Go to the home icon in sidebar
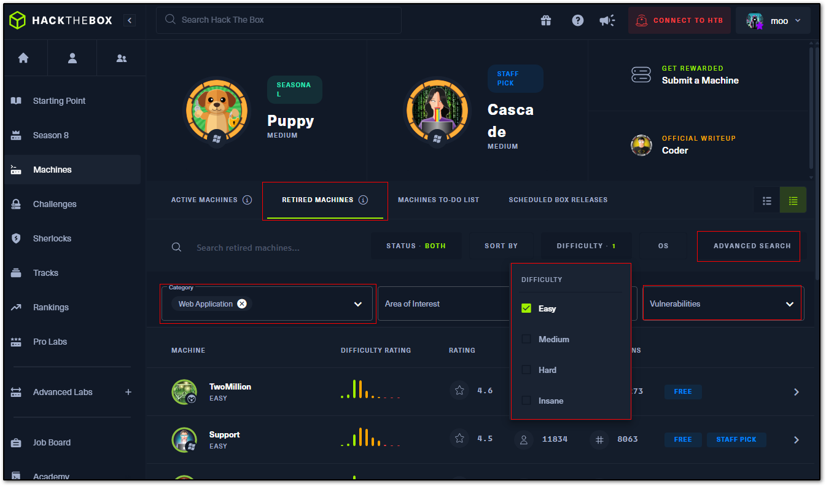826x486 pixels. (x=23, y=58)
